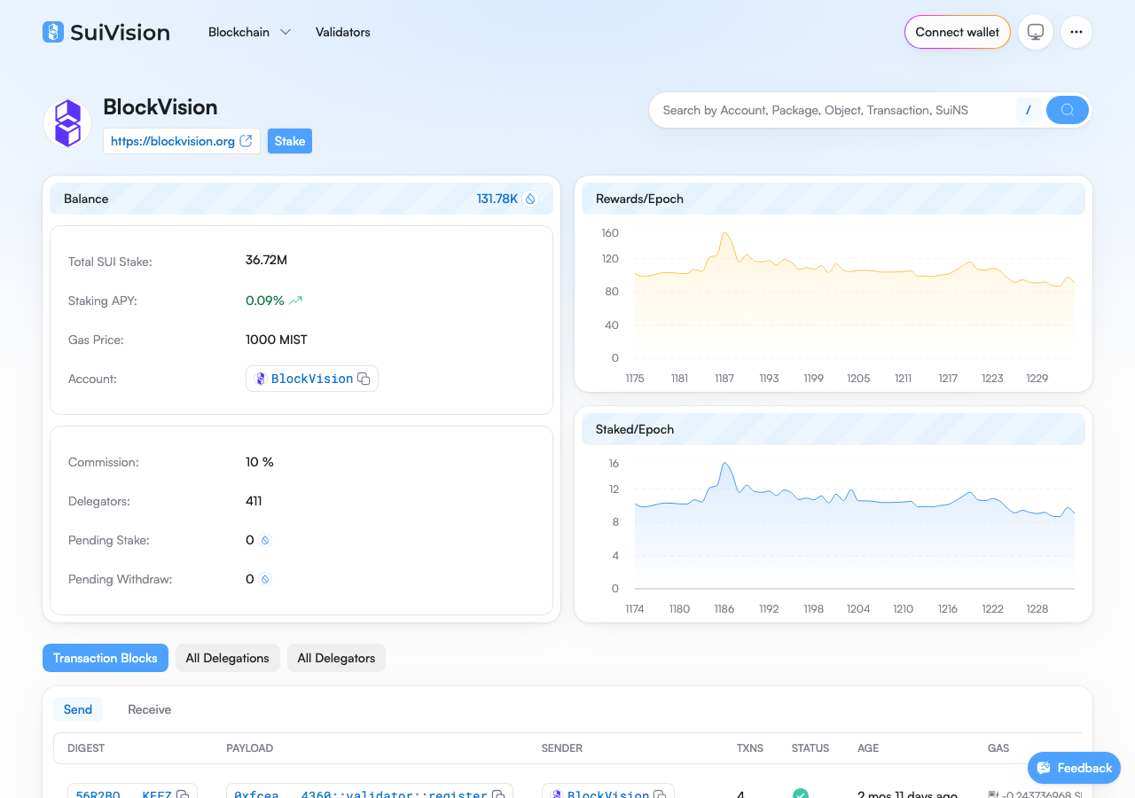1135x798 pixels.
Task: Click the 0.09% Staking APY value
Action: click(x=265, y=301)
